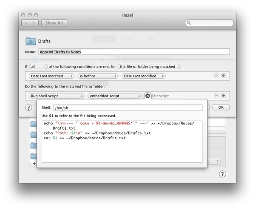Click the window zoom button
The image size is (255, 209).
point(36,15)
